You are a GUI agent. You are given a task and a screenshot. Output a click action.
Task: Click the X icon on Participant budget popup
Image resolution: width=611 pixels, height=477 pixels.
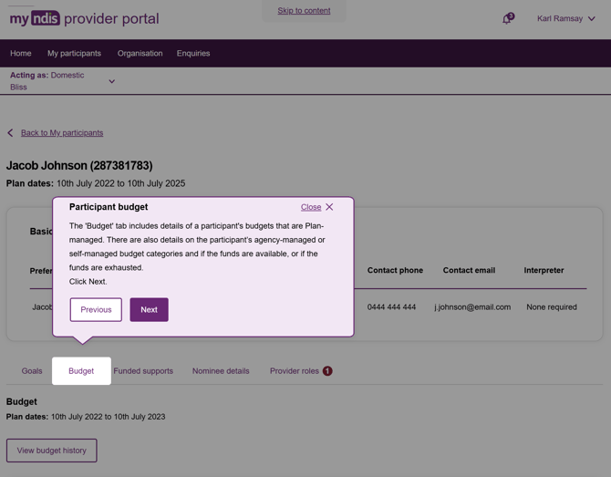tap(329, 207)
